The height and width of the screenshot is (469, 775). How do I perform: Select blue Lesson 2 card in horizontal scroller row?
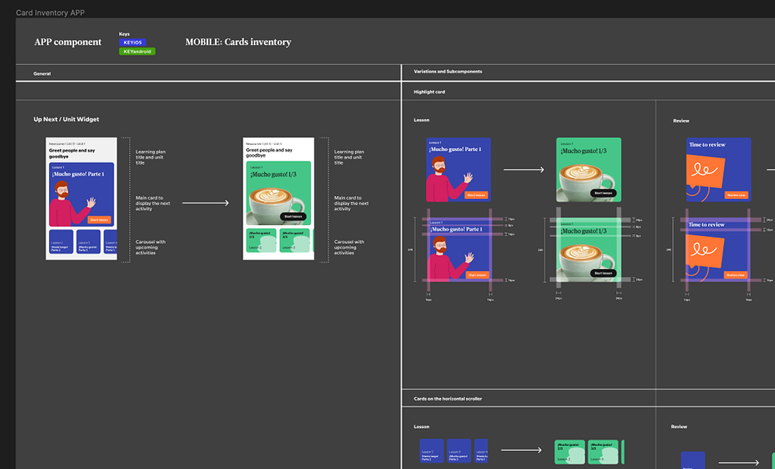click(431, 451)
